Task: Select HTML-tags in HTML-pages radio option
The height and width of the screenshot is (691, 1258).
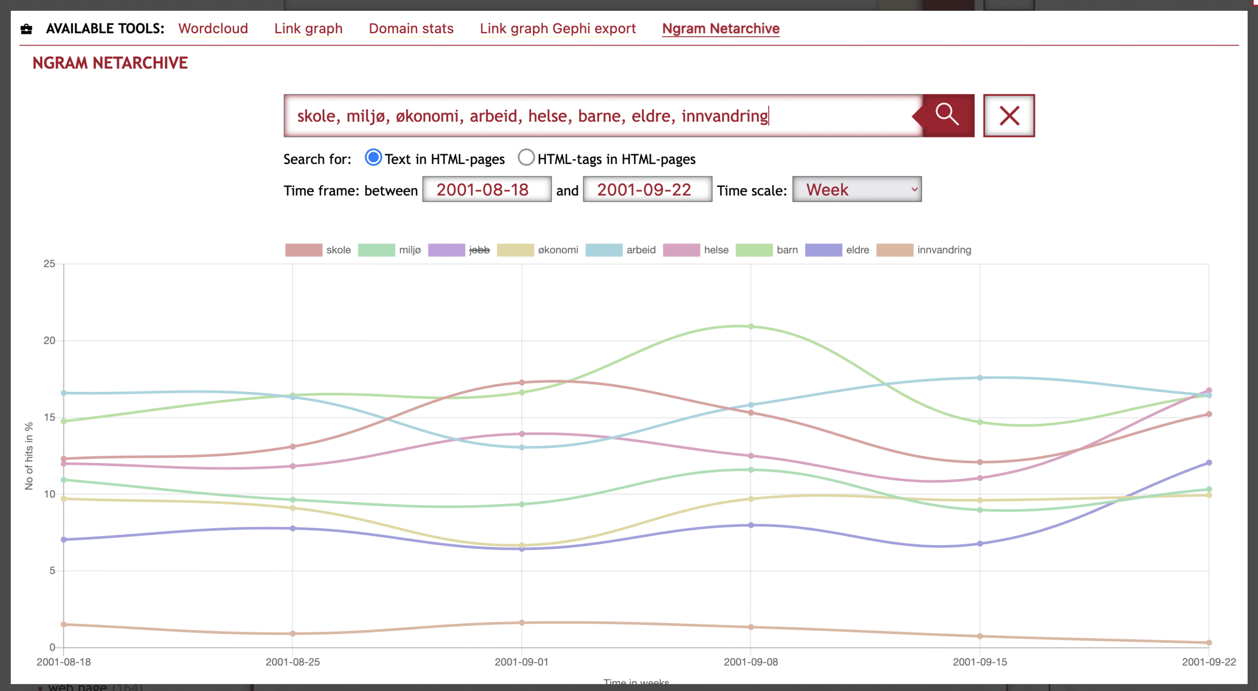Action: coord(526,158)
